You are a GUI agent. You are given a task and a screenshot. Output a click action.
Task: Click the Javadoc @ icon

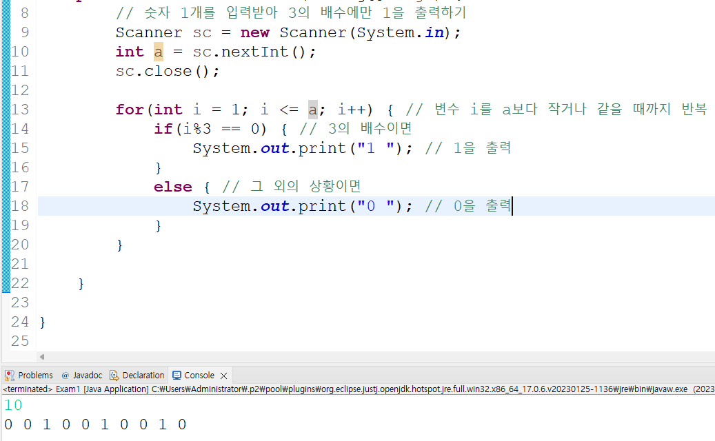[x=66, y=376]
